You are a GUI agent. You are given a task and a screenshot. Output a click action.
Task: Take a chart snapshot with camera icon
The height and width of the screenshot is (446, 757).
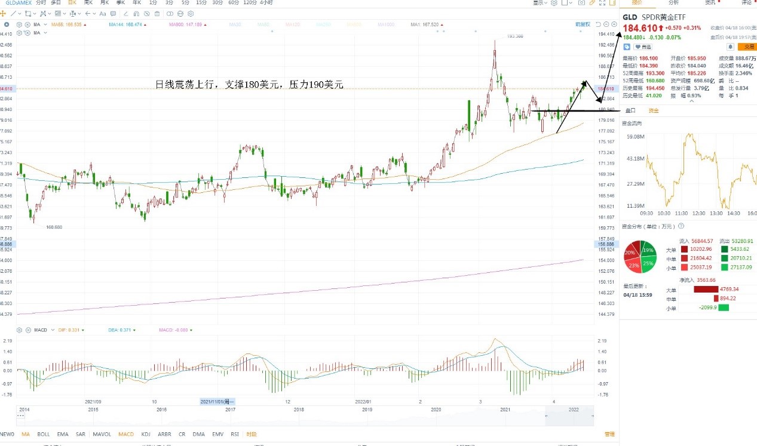click(581, 3)
